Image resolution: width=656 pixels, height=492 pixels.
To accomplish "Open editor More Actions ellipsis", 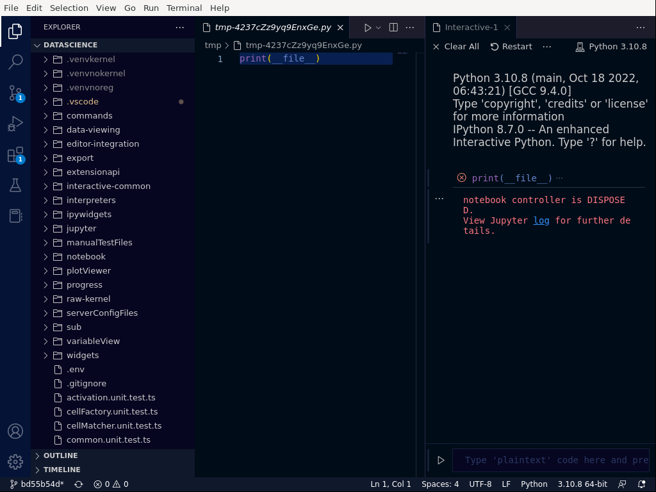I will pyautogui.click(x=410, y=28).
